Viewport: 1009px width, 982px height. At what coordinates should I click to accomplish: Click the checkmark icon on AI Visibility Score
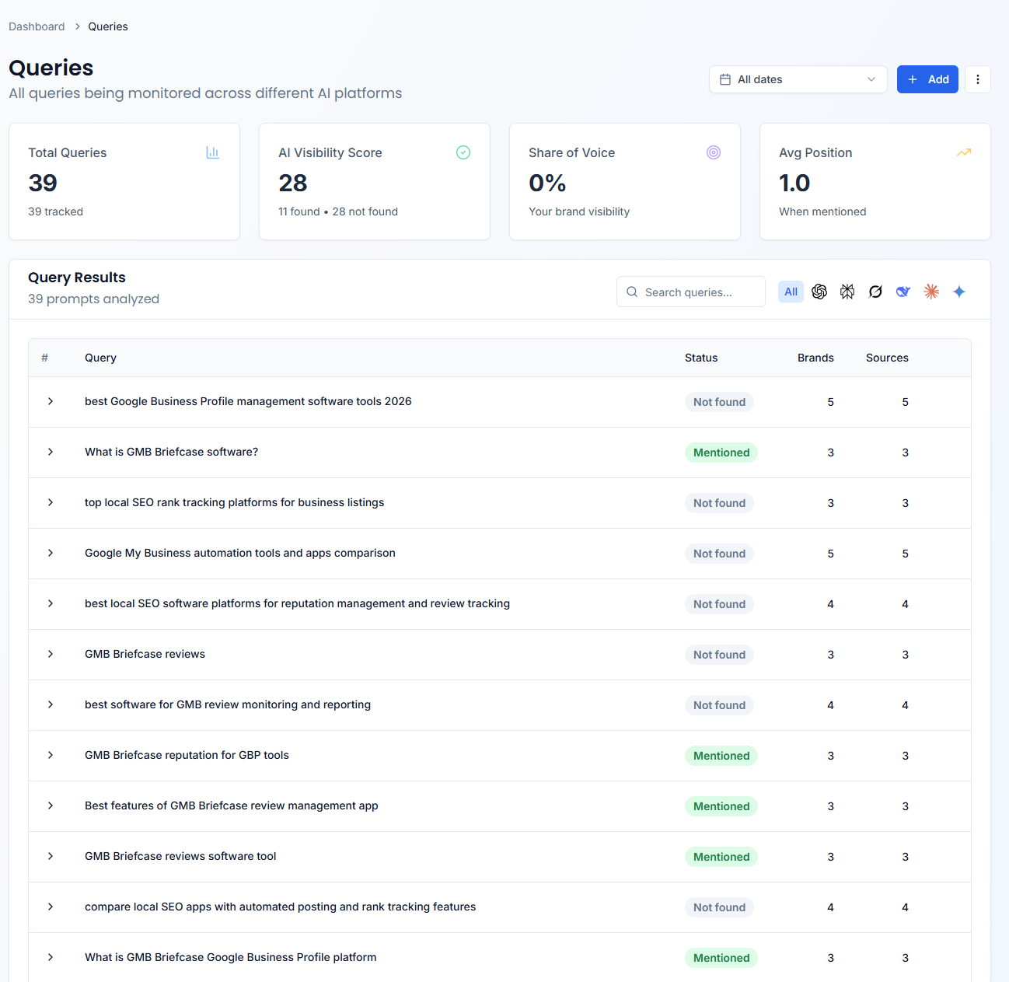[463, 152]
